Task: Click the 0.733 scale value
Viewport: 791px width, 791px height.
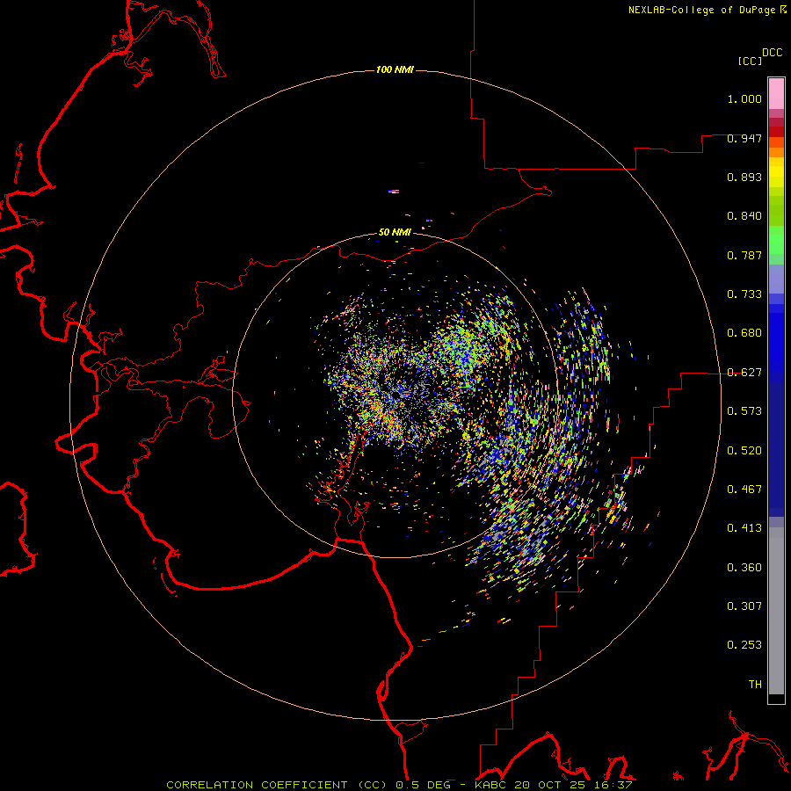Action: click(x=744, y=294)
